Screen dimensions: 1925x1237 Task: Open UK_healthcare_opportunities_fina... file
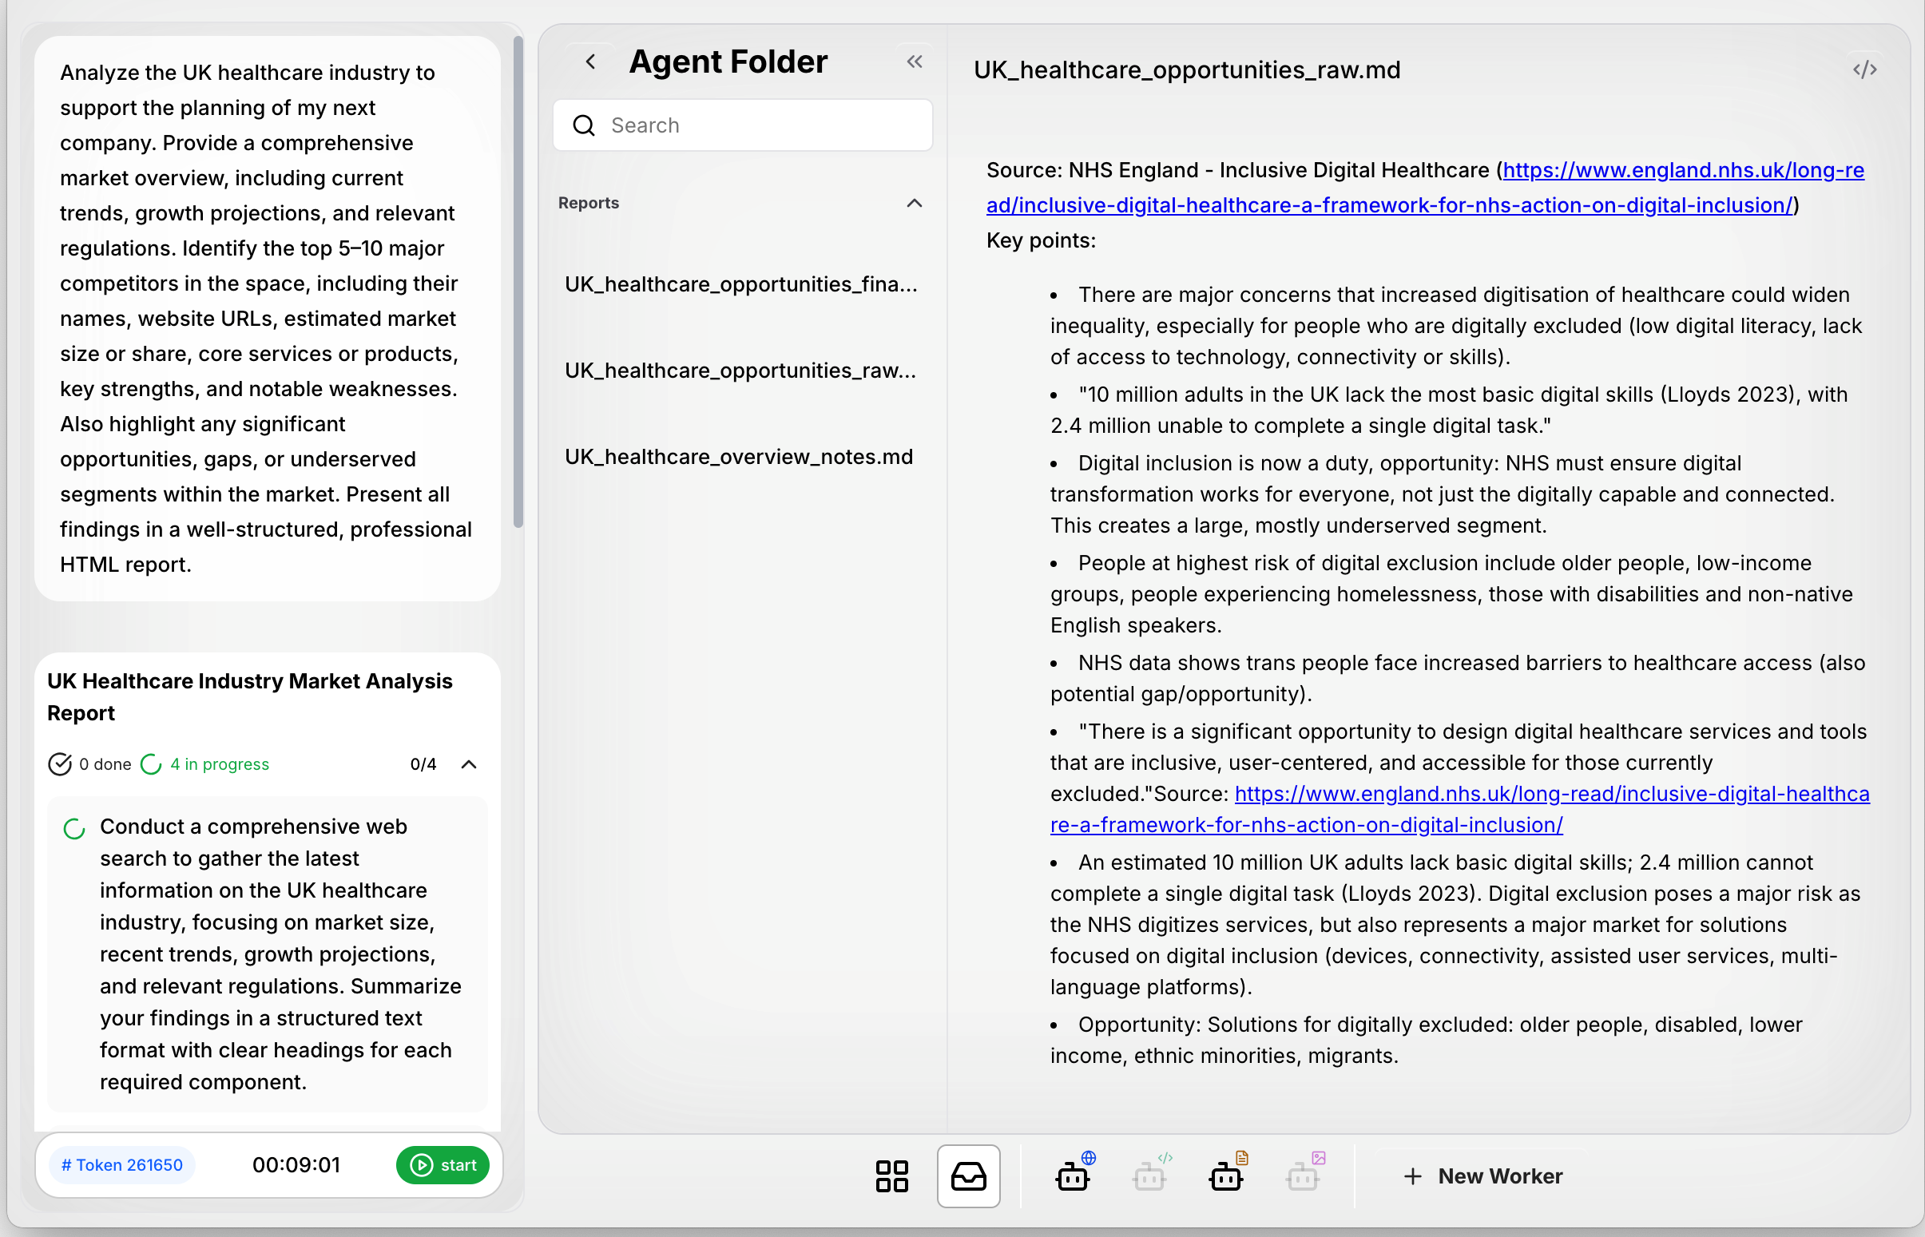[x=740, y=284]
